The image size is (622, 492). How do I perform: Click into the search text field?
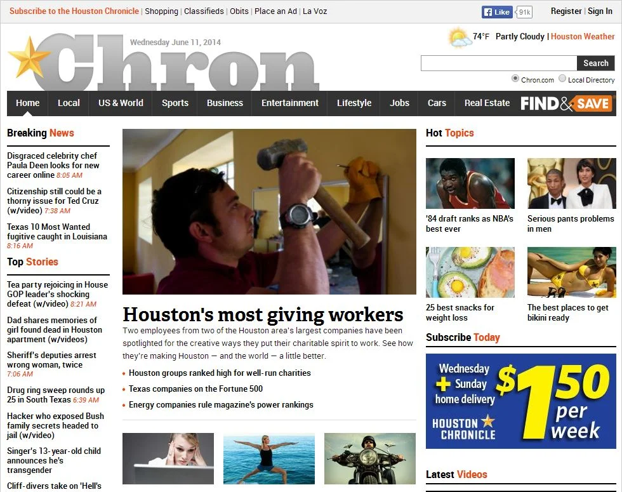[499, 63]
